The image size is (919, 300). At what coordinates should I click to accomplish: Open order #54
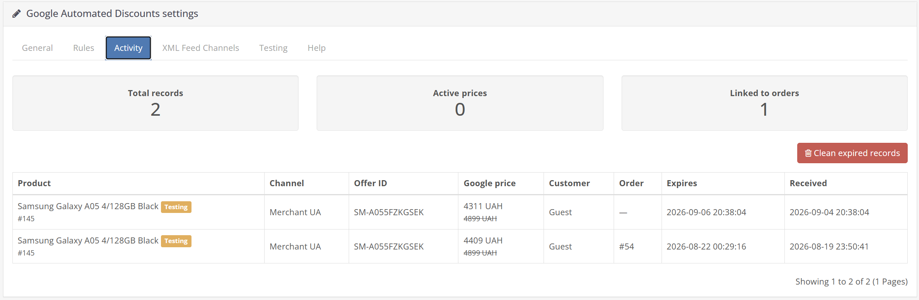(x=626, y=246)
